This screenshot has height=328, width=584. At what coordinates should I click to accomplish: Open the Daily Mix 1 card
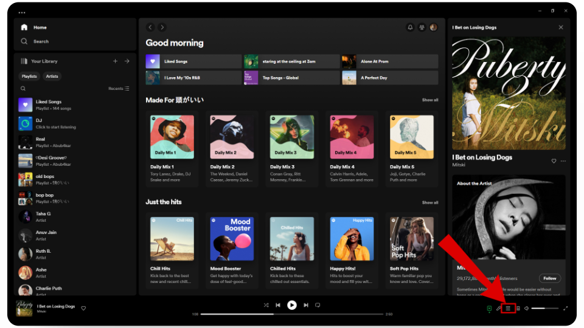click(x=172, y=149)
